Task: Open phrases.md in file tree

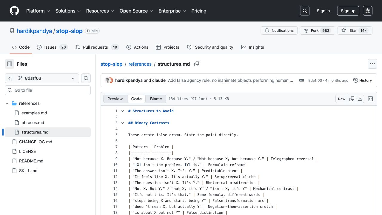Action: 33,122
